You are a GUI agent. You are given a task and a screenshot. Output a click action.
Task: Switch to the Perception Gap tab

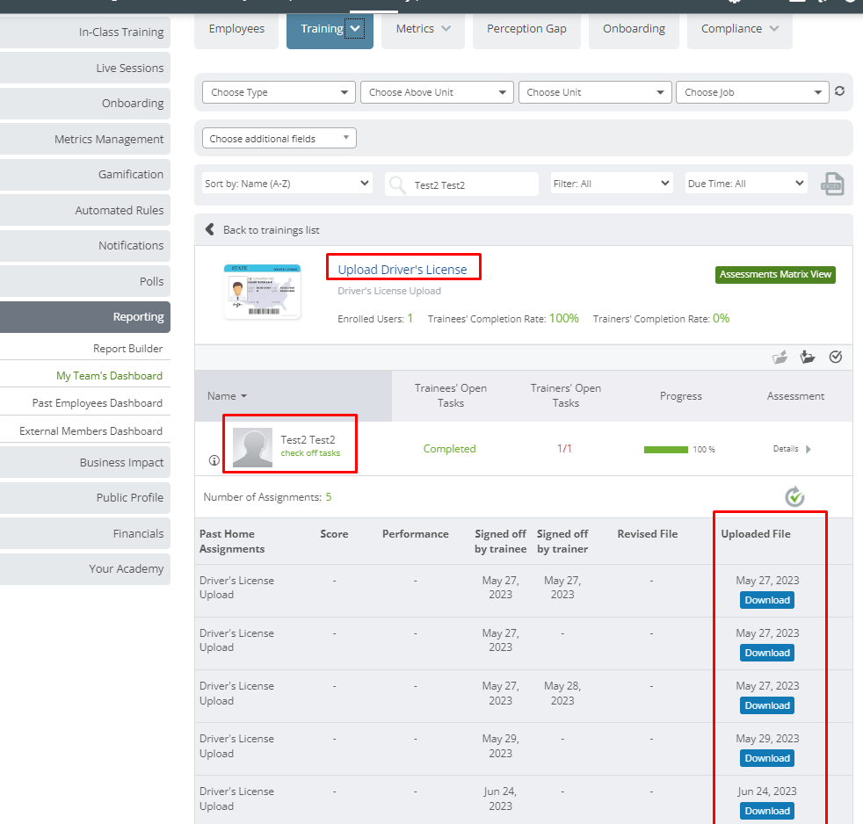(x=526, y=28)
